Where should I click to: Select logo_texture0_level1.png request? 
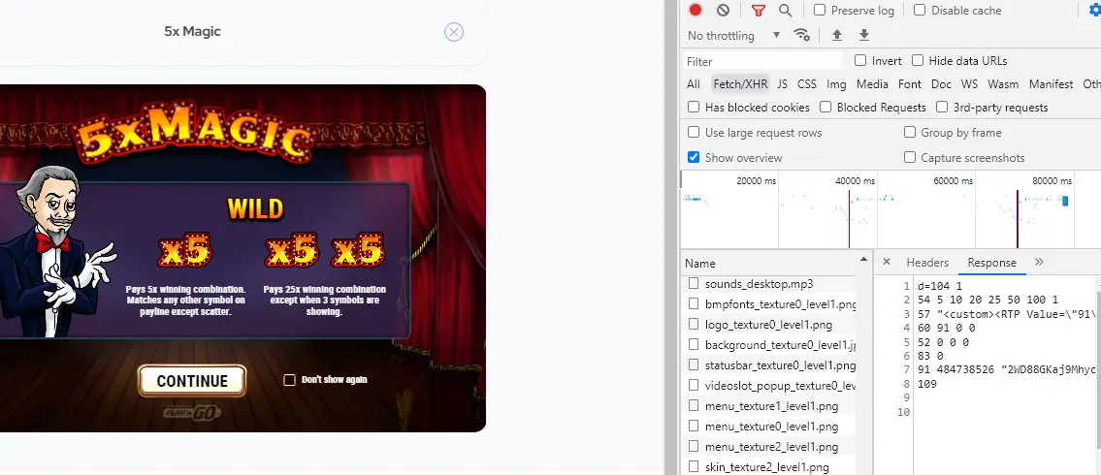coord(768,325)
